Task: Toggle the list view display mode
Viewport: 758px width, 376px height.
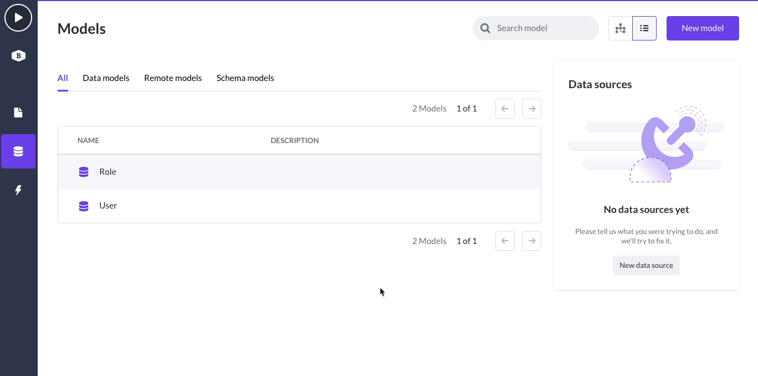Action: pos(644,28)
